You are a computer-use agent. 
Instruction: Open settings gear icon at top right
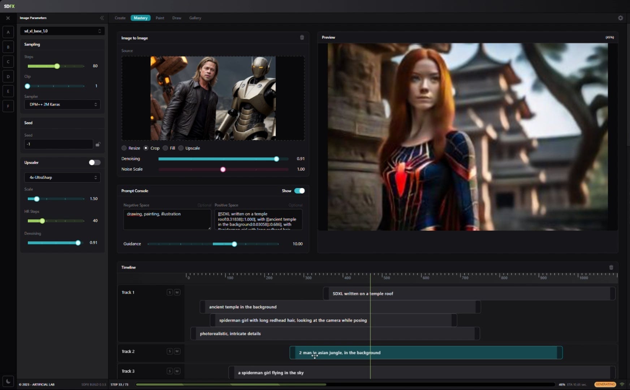coord(620,18)
